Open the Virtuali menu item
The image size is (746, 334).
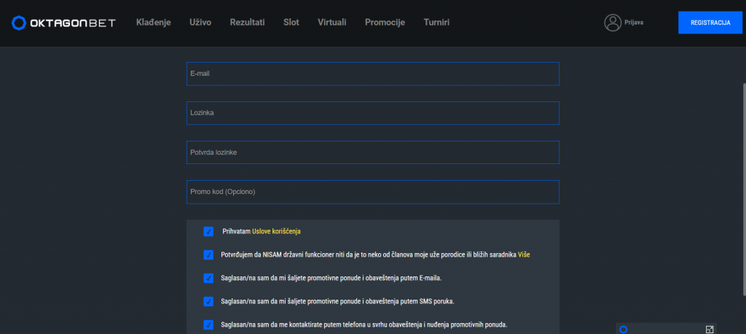pyautogui.click(x=331, y=23)
